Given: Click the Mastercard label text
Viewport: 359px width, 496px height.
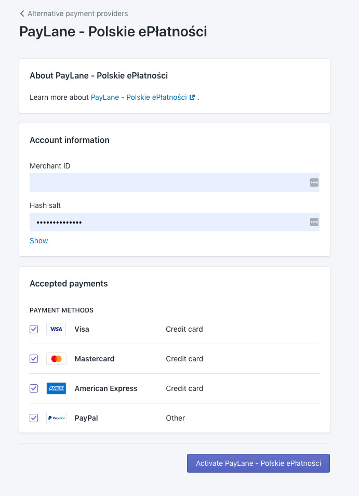Looking at the screenshot, I should tap(95, 359).
